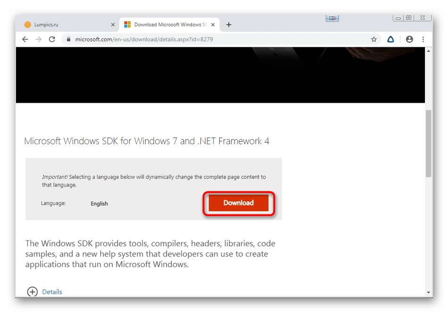Click the scrollbar down arrow
The image size is (448, 313).
[428, 292]
